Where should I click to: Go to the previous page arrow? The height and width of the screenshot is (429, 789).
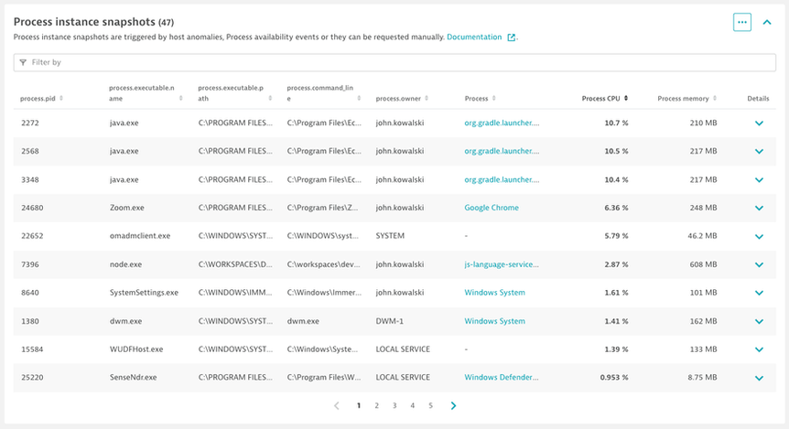pyautogui.click(x=336, y=405)
